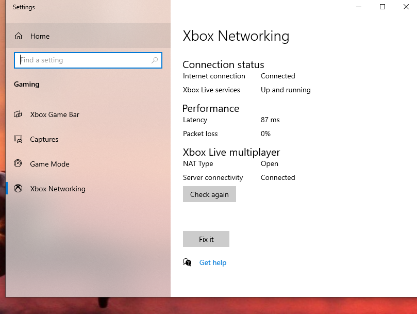This screenshot has width=417, height=314.
Task: Click the Connection status heading
Action: (223, 64)
